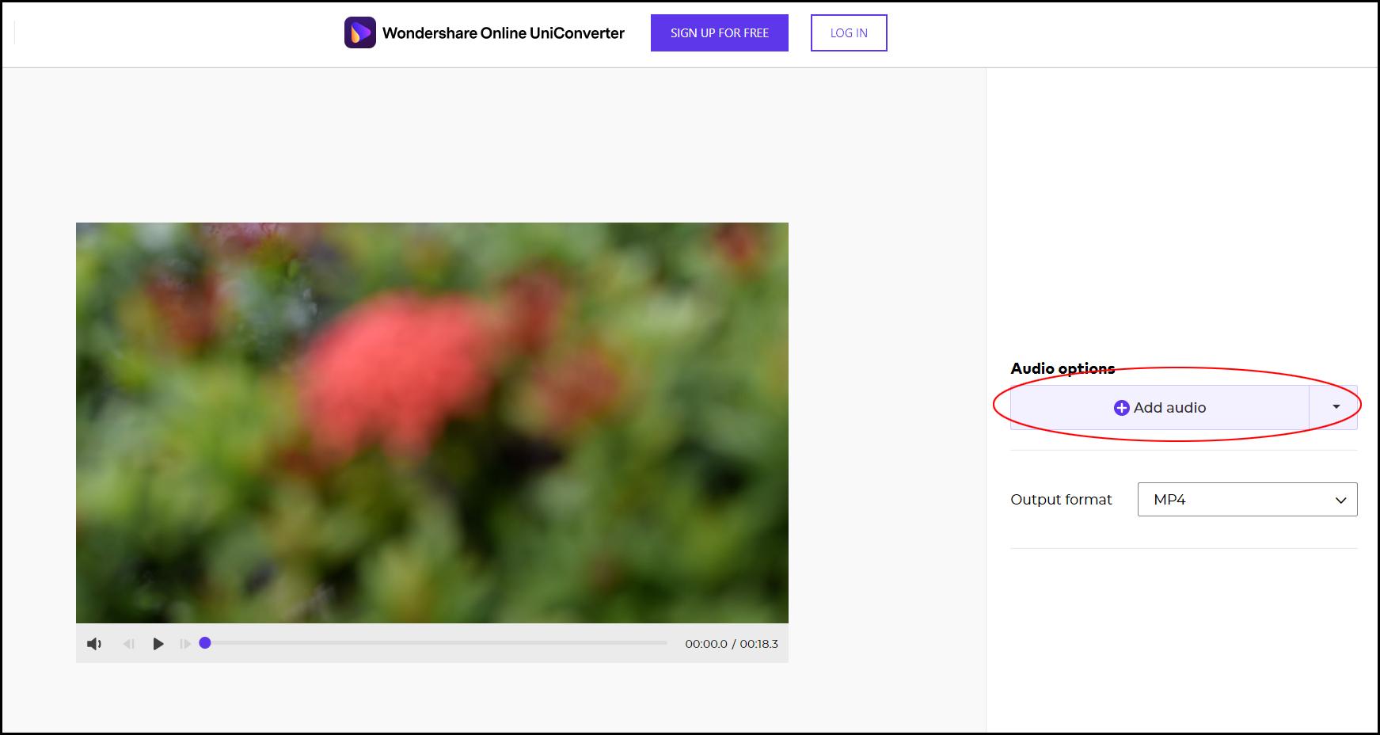Click the Add audio button
The width and height of the screenshot is (1380, 735).
(x=1160, y=408)
